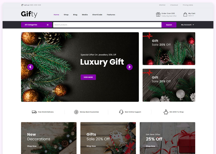This screenshot has width=216, height=154.
Task: Go to previous slide with left arrow
Action: [30, 67]
